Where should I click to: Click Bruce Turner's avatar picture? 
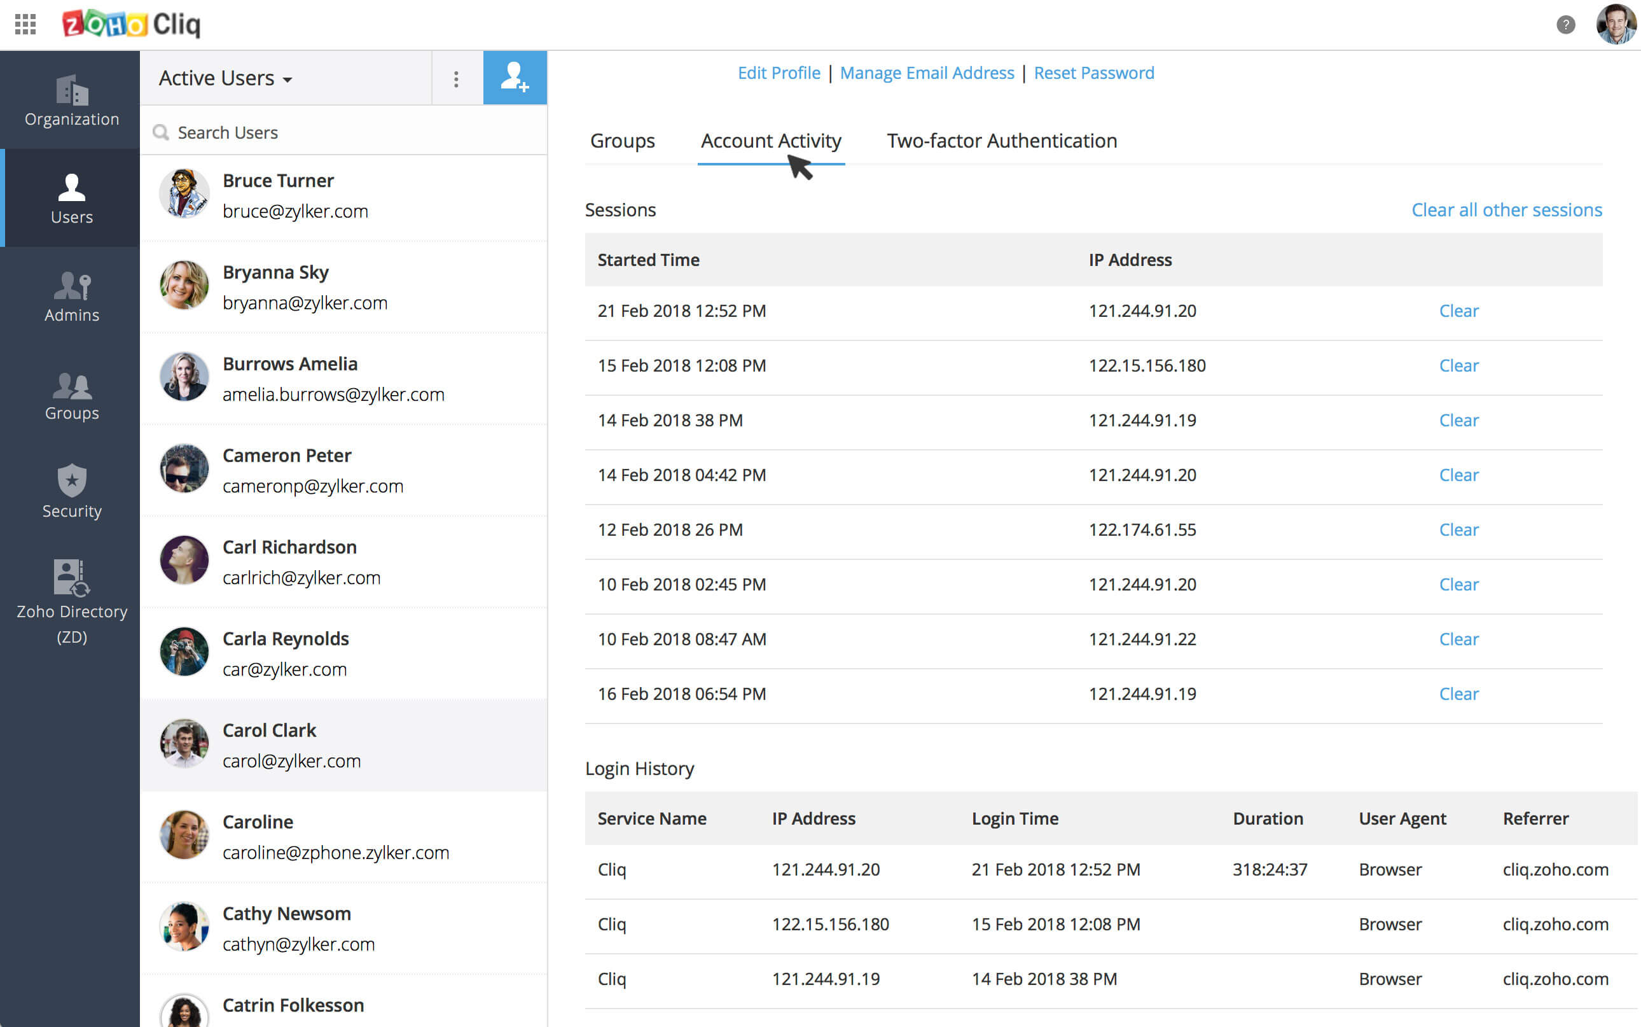tap(184, 193)
